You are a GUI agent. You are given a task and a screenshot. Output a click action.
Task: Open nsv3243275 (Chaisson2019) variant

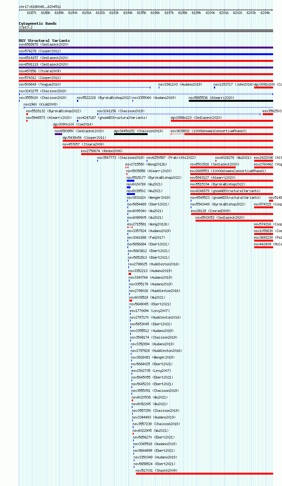(x=43, y=91)
